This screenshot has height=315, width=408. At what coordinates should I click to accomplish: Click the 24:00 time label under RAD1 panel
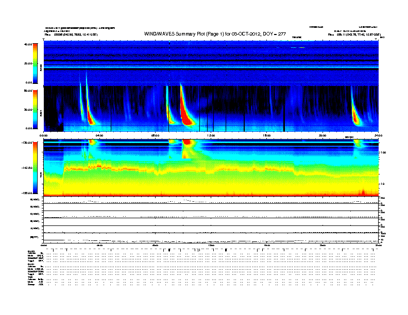(378, 135)
